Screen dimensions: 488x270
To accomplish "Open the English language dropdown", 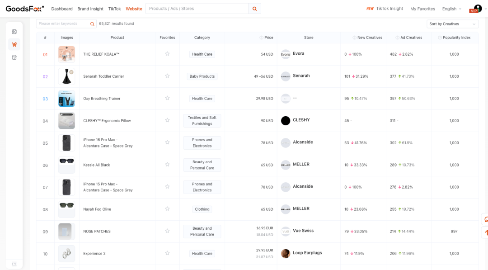I will click(x=451, y=9).
